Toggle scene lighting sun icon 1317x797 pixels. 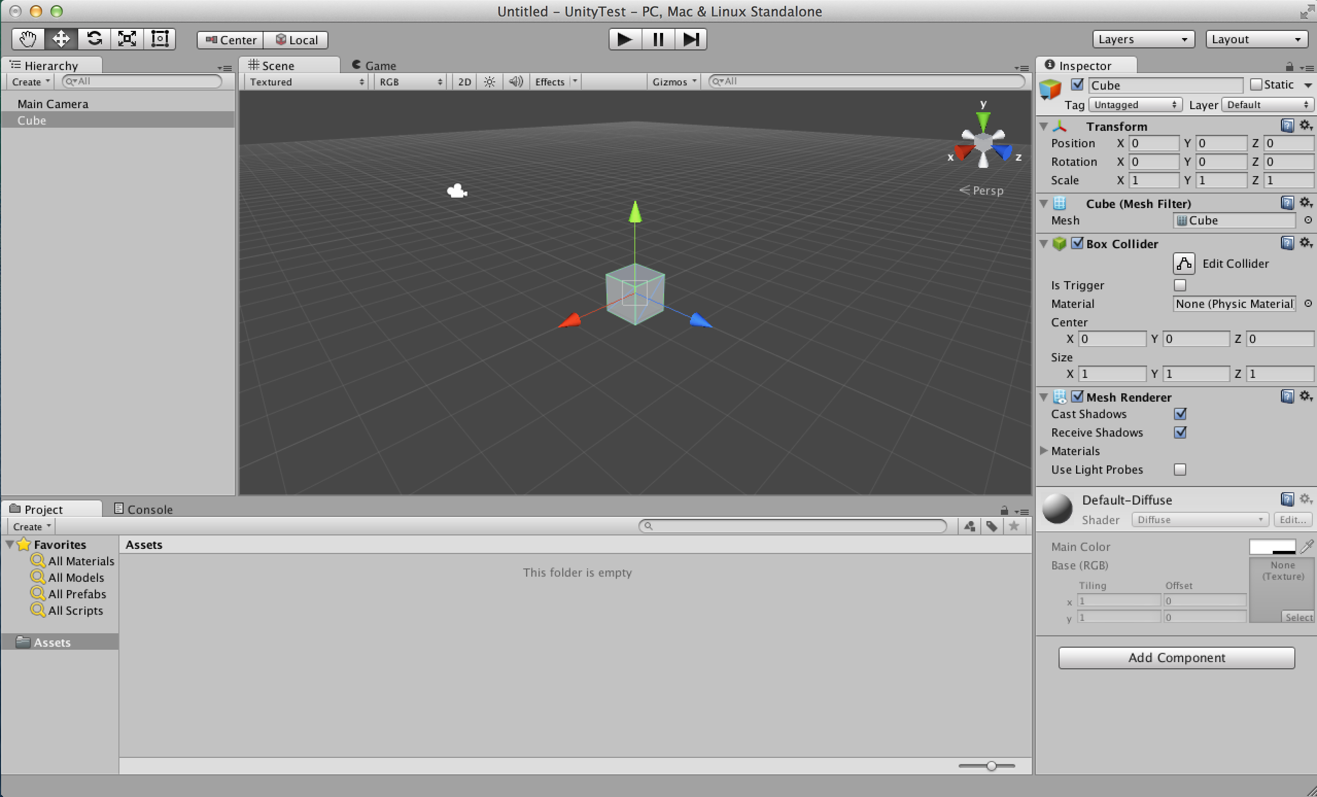coord(489,82)
